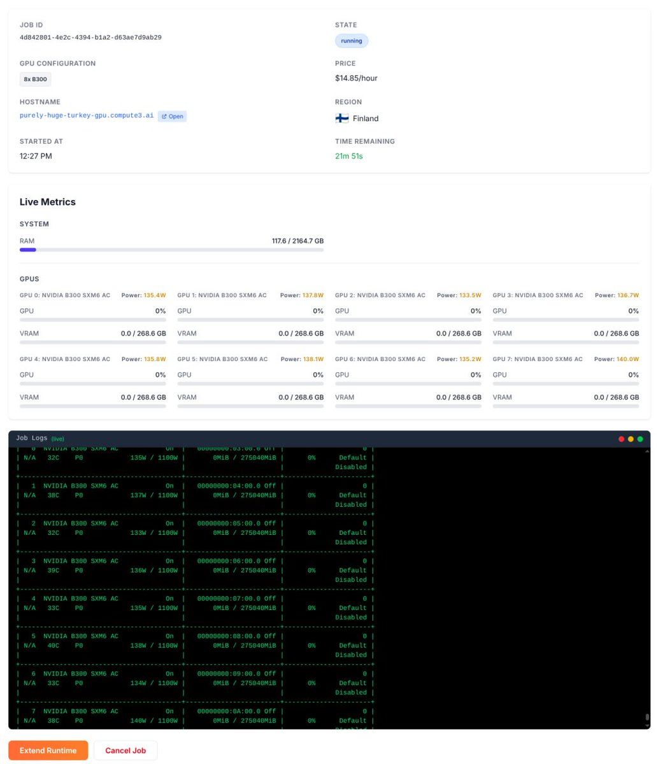This screenshot has height=764, width=658.
Task: Click GPU 7 VRAM usage bar
Action: [x=566, y=406]
